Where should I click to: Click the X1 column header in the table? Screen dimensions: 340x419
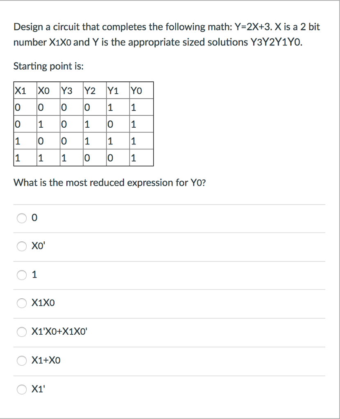coord(19,90)
